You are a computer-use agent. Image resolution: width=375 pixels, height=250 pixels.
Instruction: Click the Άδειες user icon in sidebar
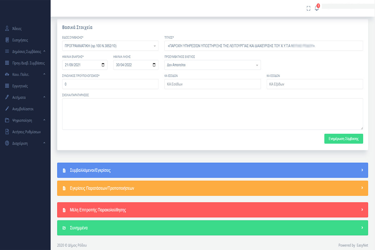pos(7,28)
